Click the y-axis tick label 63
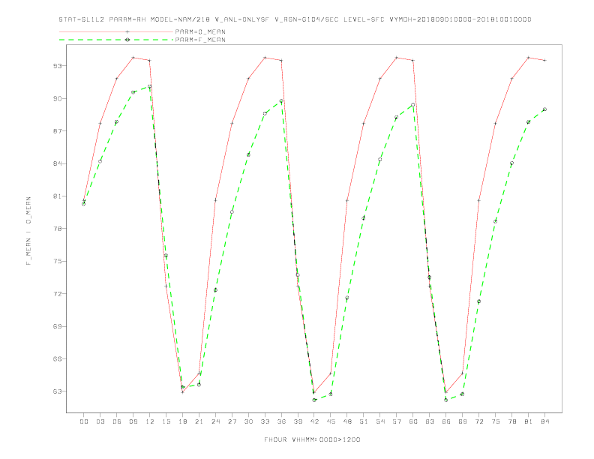 [x=57, y=391]
